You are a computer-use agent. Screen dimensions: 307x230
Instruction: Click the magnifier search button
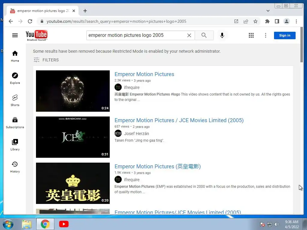pyautogui.click(x=204, y=35)
